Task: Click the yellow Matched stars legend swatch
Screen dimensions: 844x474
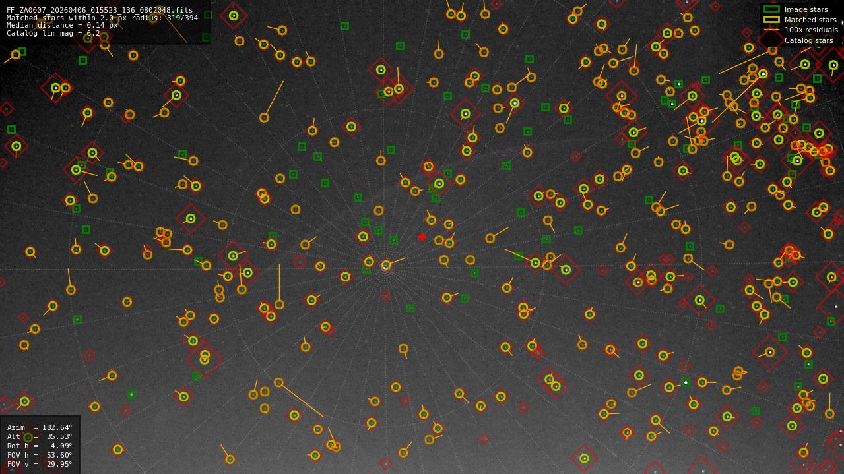Action: pos(771,20)
